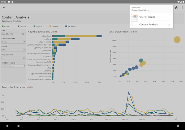Click the Facebook segment of /gallery bar

pyautogui.click(x=75, y=39)
